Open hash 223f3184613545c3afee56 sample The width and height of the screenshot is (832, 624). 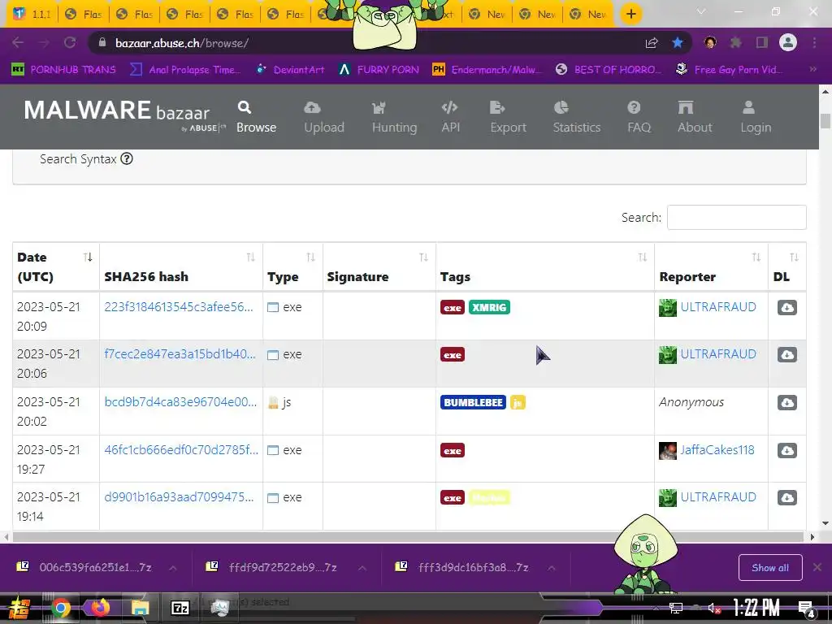[x=178, y=306]
